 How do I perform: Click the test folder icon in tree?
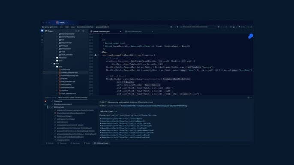[x=54, y=64]
